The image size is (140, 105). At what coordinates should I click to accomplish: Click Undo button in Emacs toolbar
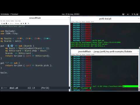(x=17, y=24)
